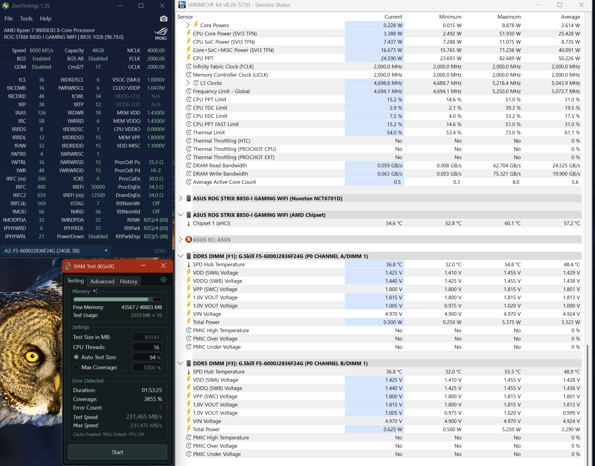Click the lightning icon beside CPU PPT

click(189, 58)
